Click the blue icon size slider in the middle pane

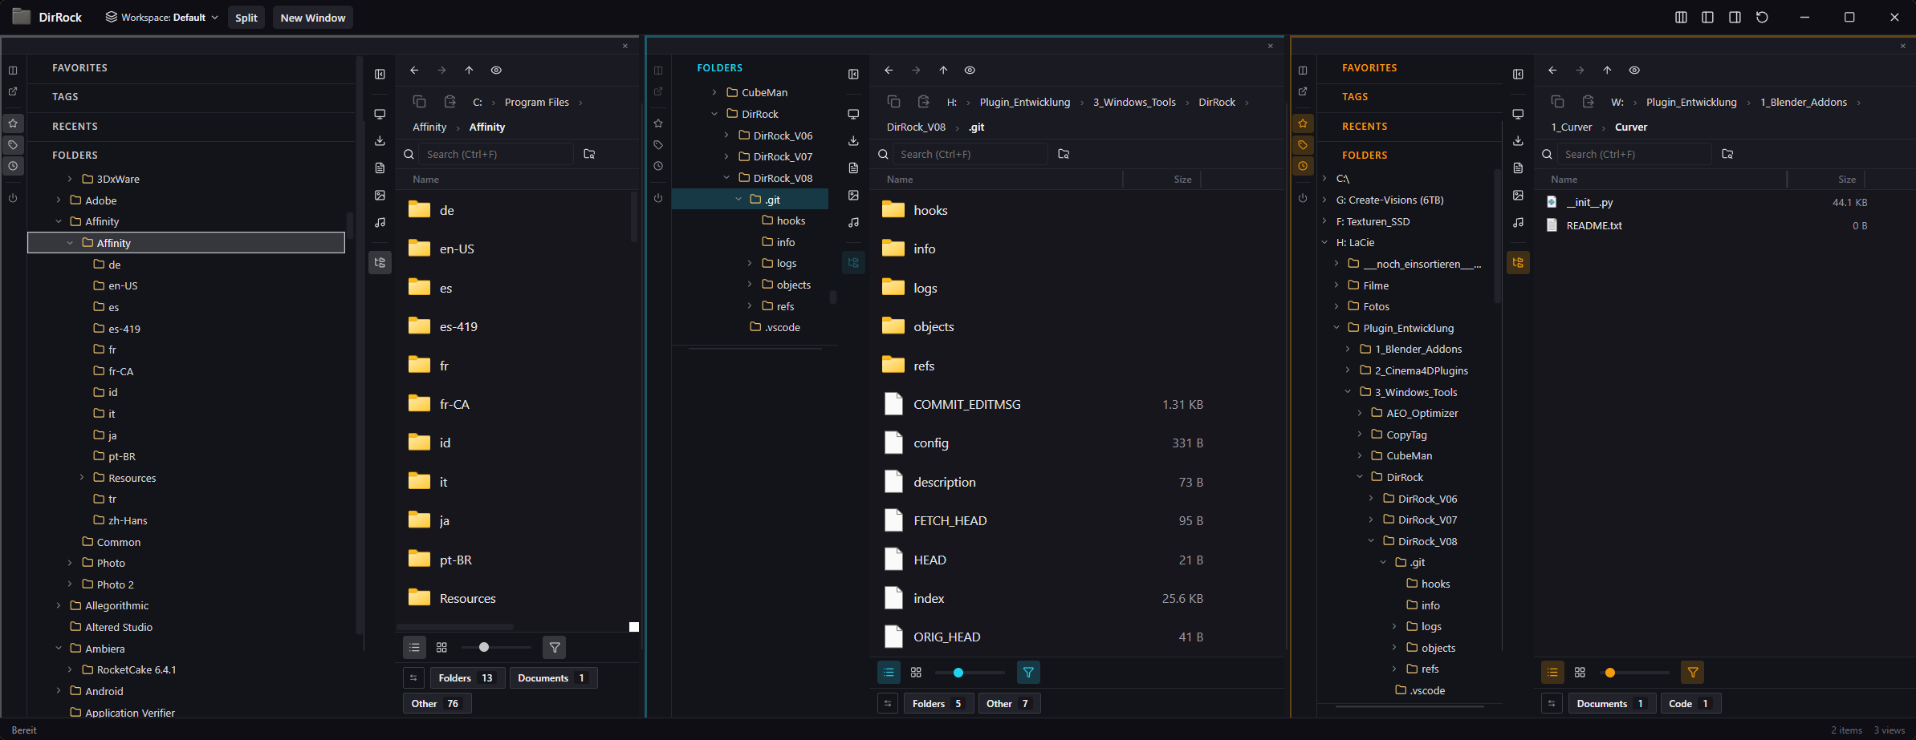tap(958, 673)
